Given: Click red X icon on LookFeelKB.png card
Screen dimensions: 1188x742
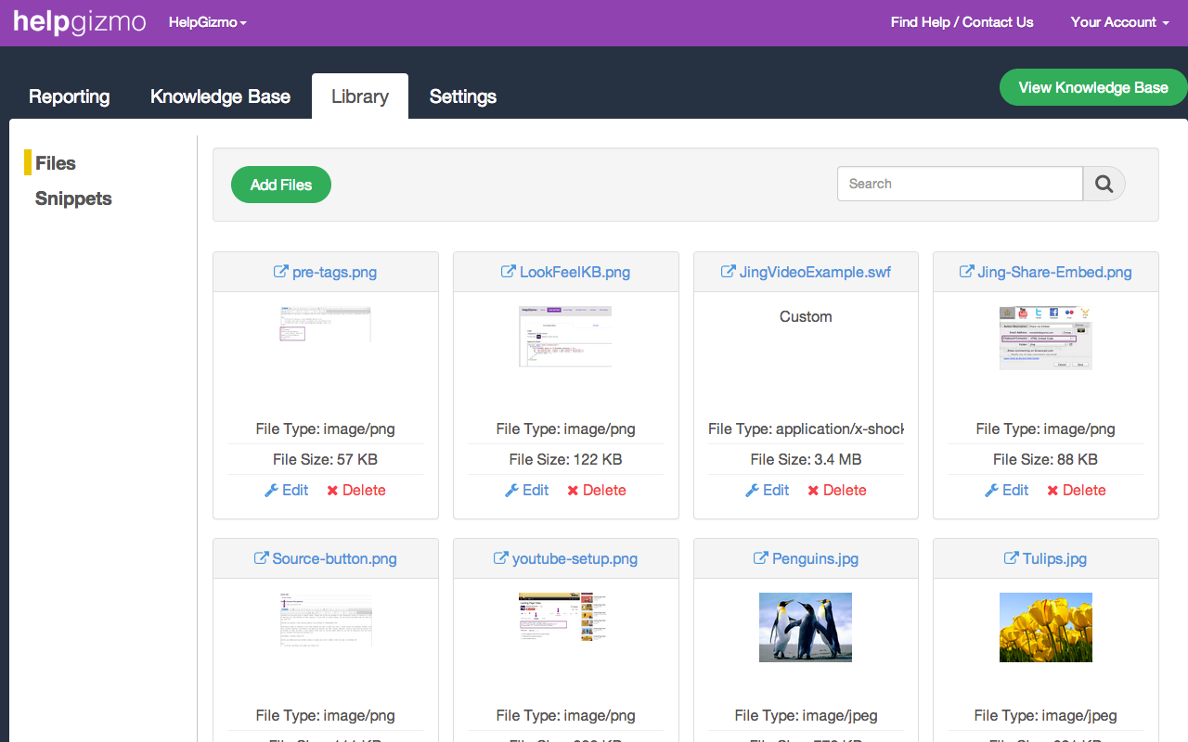Looking at the screenshot, I should (573, 491).
